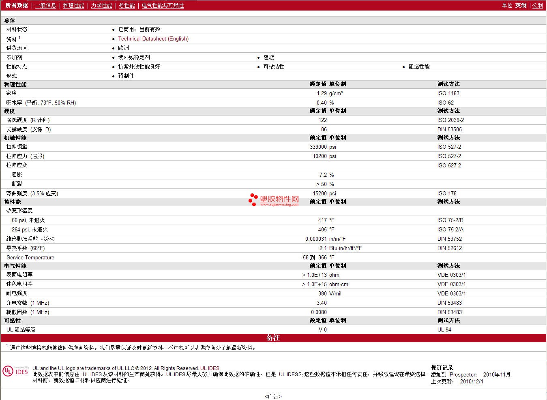Click the 修订记录 heading

442,368
